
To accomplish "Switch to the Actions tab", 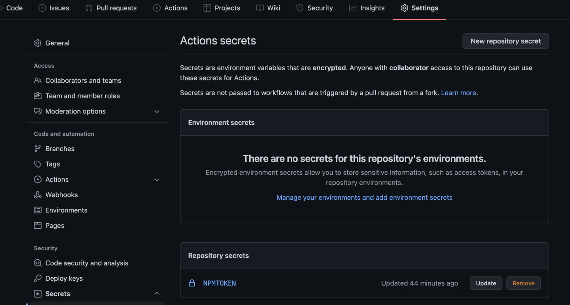I will point(170,8).
